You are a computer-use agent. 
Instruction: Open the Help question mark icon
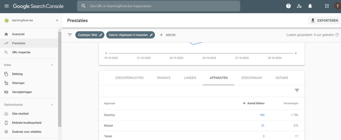point(288,6)
